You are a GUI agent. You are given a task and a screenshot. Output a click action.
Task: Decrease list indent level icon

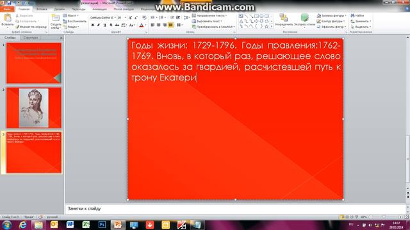172,18
